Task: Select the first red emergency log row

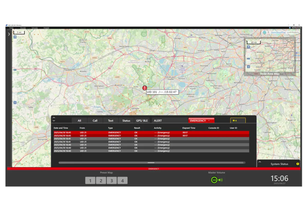Action: pos(151,132)
